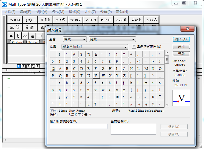Open the 所有已知字符 range dropdown

95,47
